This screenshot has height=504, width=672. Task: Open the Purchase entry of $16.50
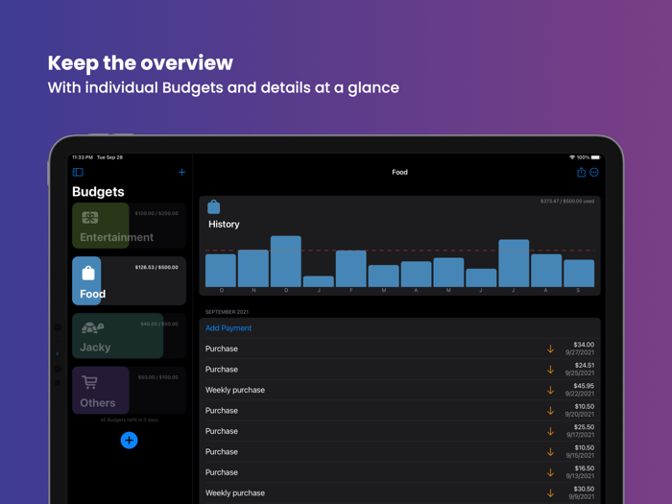point(400,472)
